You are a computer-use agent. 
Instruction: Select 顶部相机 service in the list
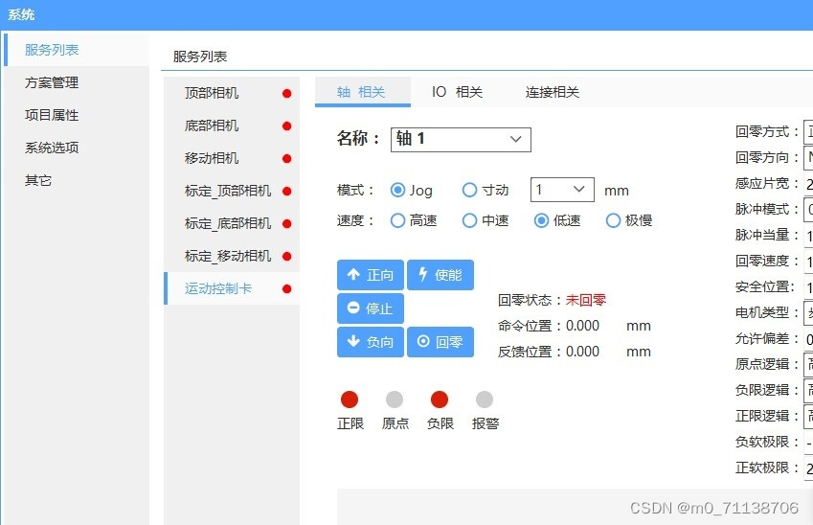coord(232,93)
